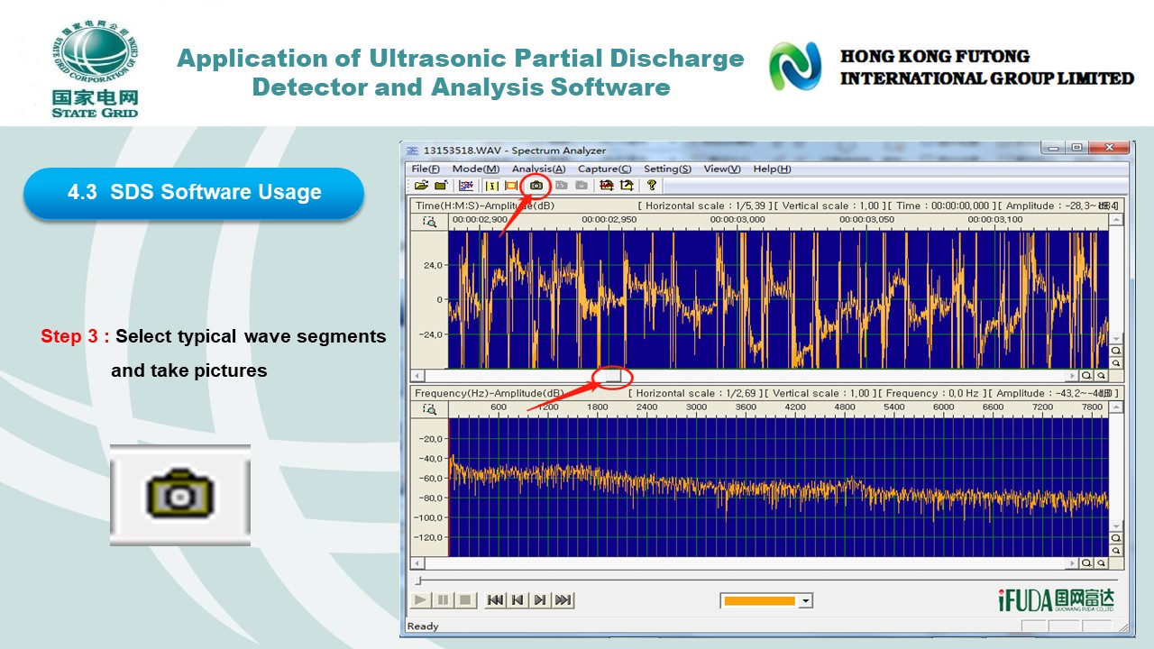Viewport: 1154px width, 649px height.
Task: Click the toolbar icon left of the help icon
Action: click(x=627, y=186)
